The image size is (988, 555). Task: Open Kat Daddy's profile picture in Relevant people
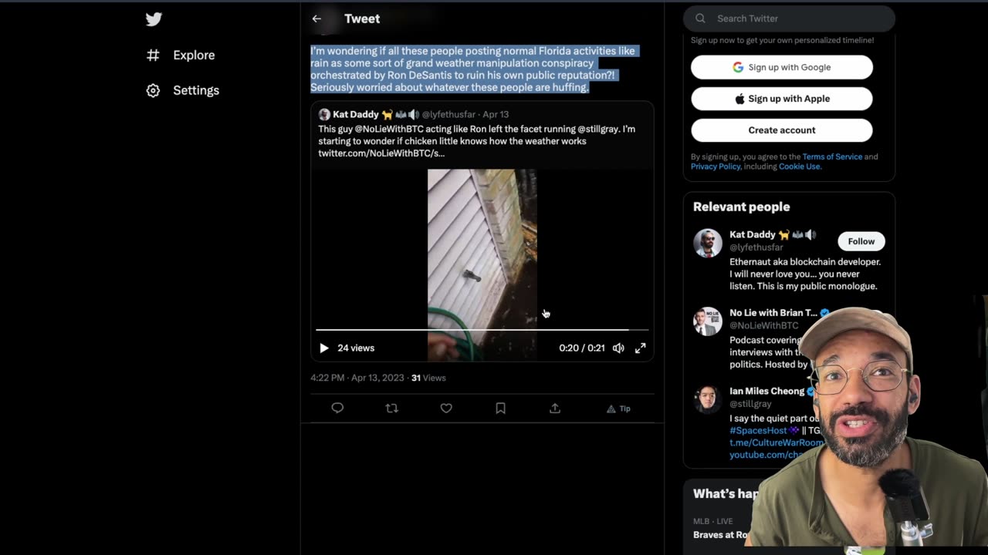[708, 243]
